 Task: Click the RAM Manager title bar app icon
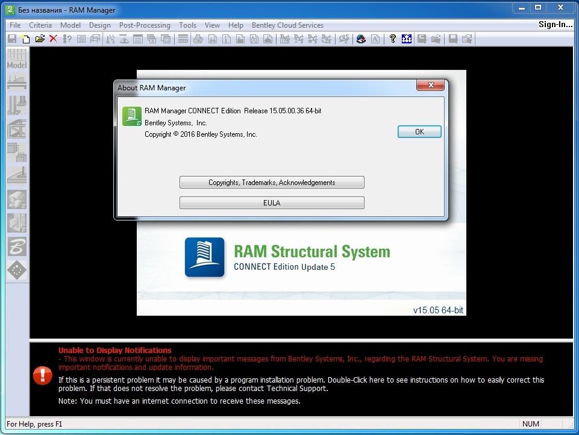(x=10, y=10)
